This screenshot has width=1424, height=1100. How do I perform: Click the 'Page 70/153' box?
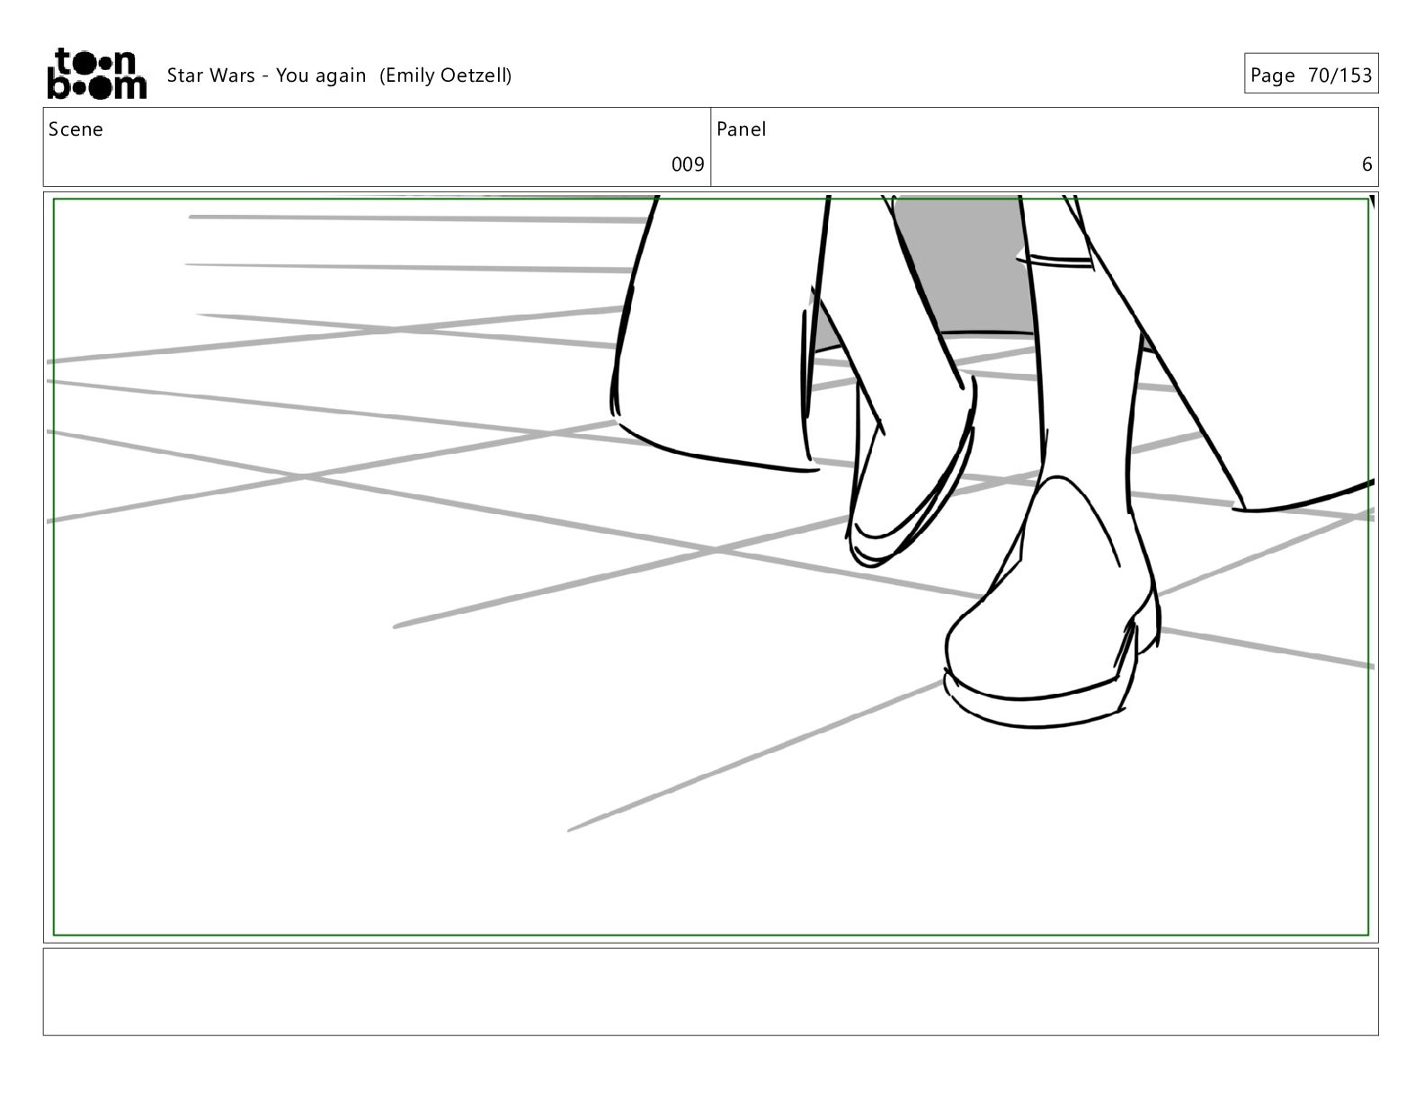[x=1311, y=74]
